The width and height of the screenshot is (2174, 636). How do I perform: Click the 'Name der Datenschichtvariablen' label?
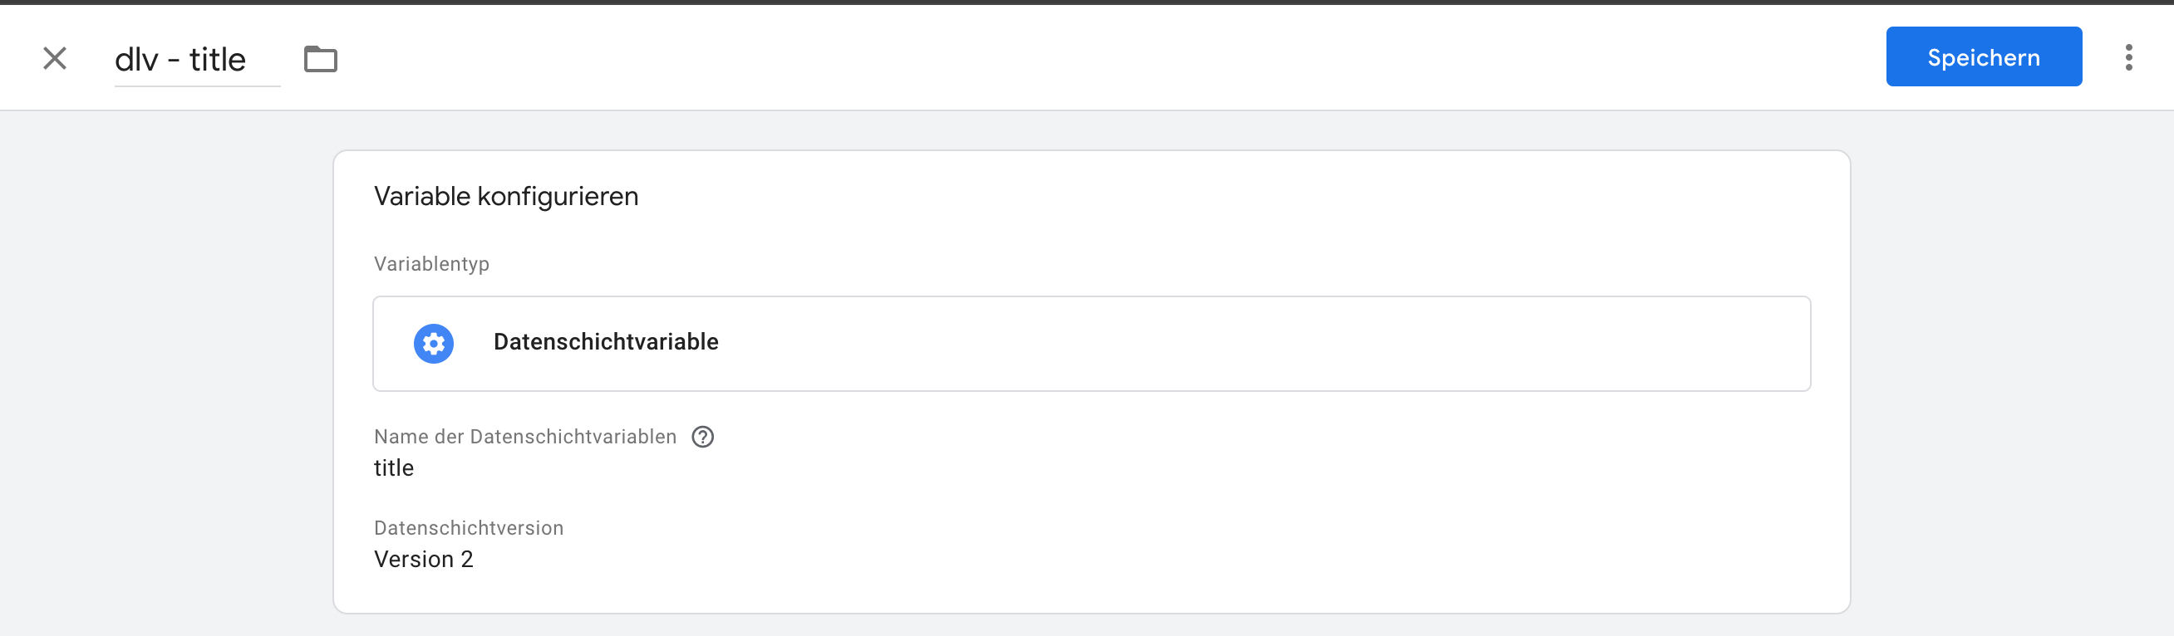click(525, 437)
